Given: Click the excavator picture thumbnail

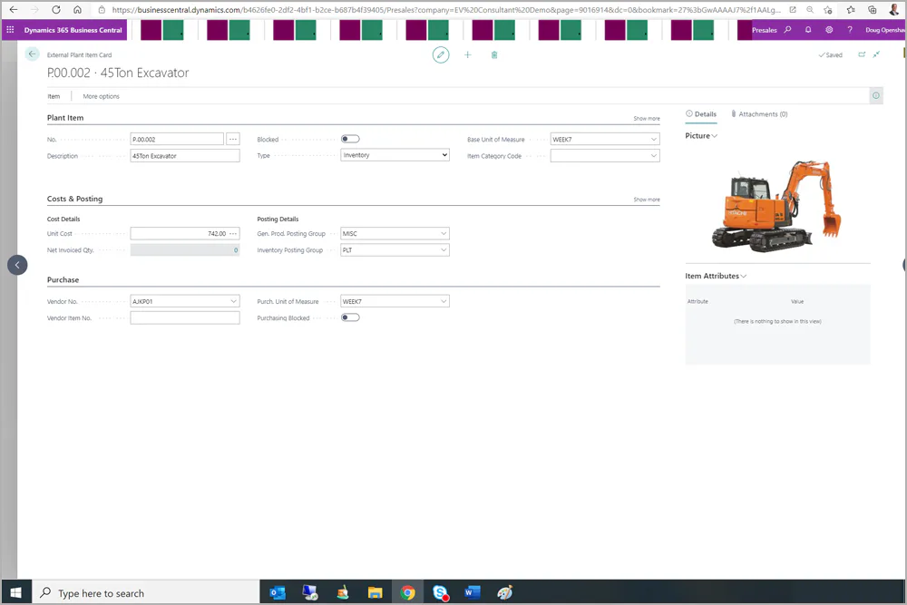Looking at the screenshot, I should 777,206.
